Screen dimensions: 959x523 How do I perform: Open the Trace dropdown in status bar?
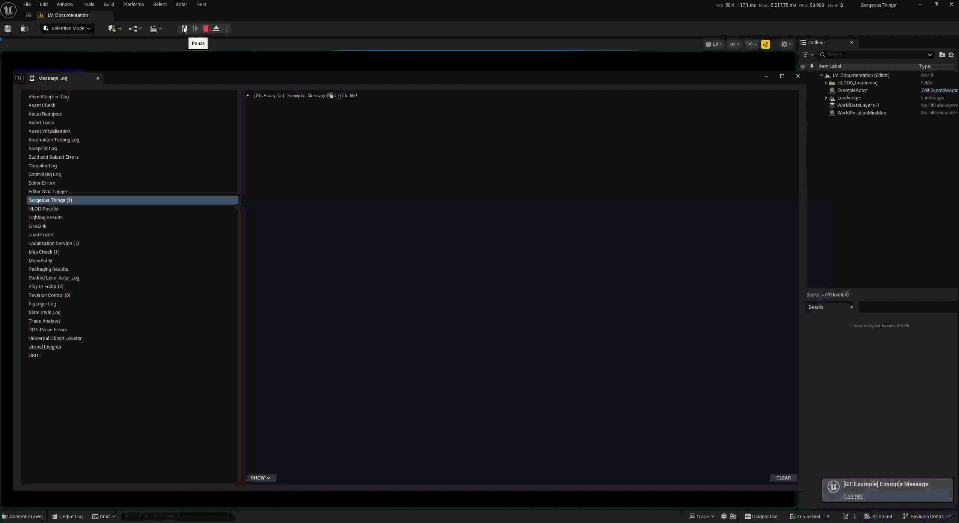click(702, 517)
